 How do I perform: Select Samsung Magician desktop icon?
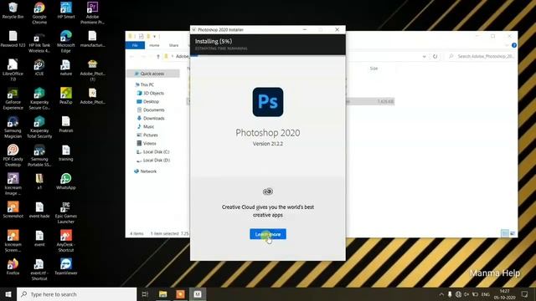13,127
